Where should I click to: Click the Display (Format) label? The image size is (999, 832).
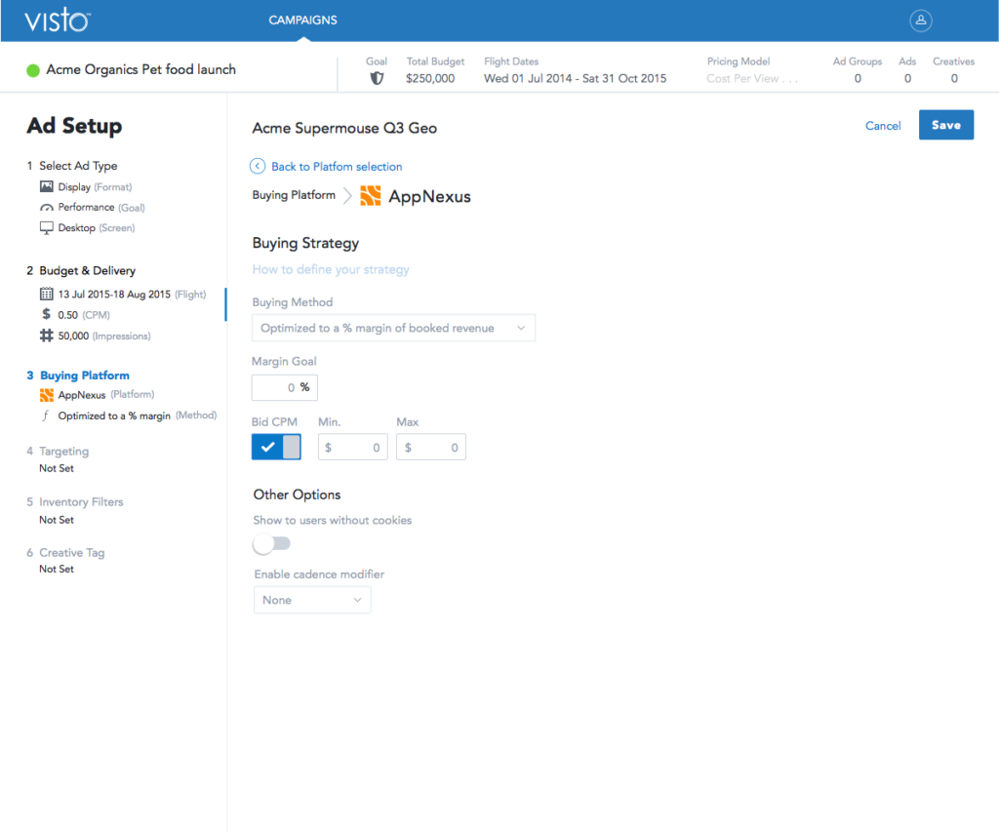click(x=95, y=186)
